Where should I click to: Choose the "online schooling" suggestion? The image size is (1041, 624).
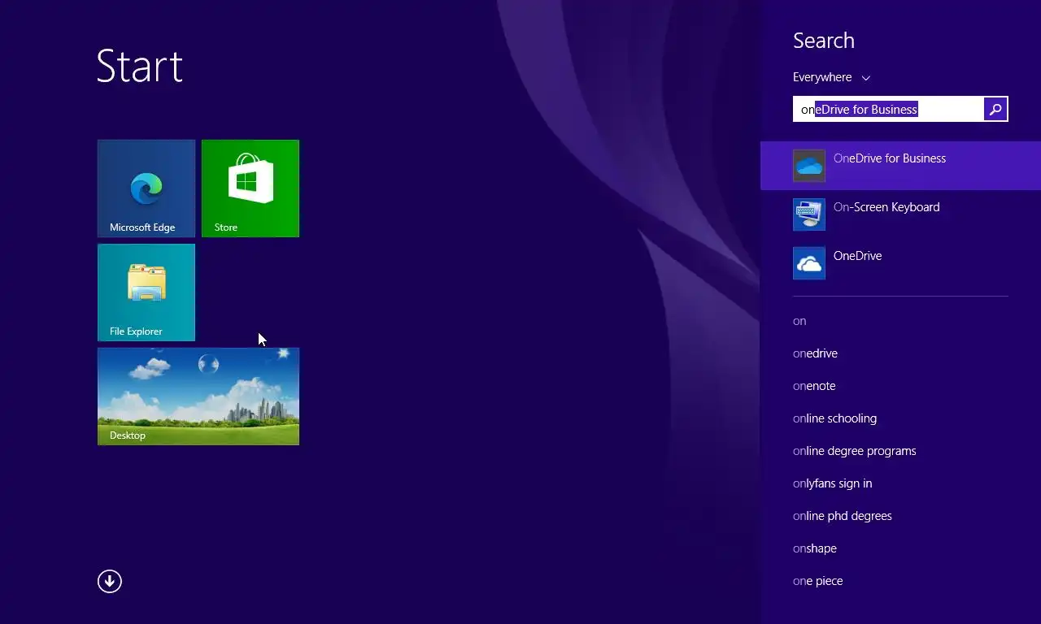coord(834,418)
